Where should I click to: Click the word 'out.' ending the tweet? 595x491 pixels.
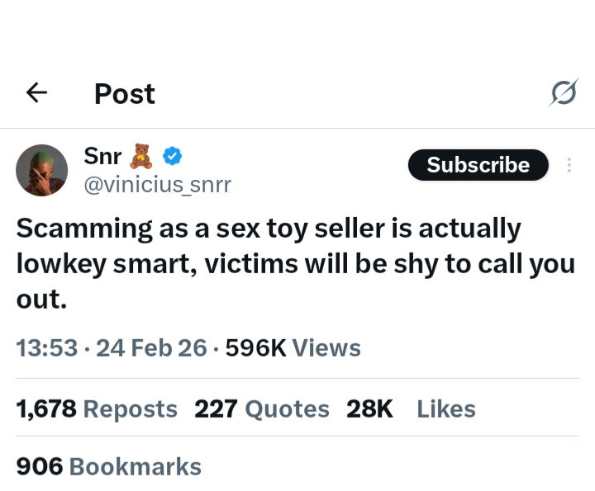pos(41,299)
